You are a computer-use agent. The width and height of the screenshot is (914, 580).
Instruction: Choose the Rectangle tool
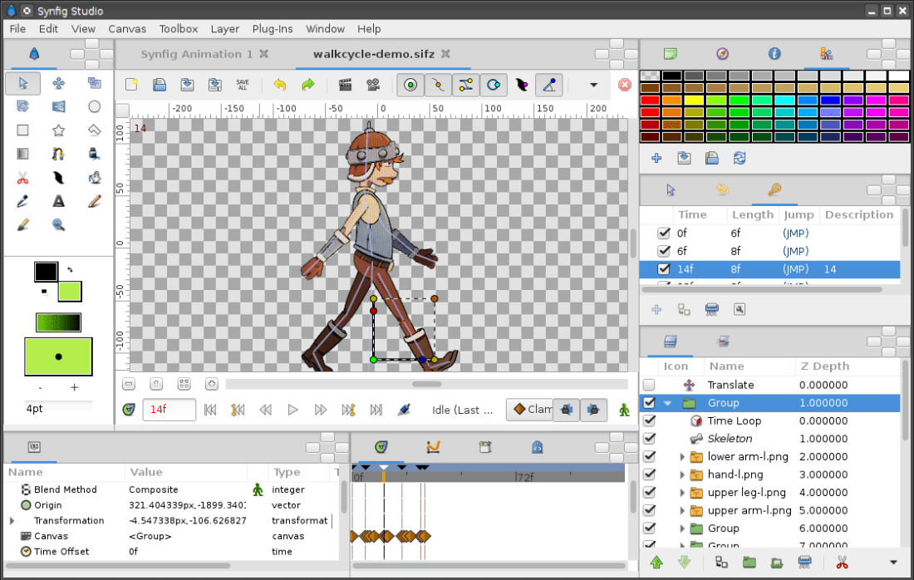pos(22,130)
